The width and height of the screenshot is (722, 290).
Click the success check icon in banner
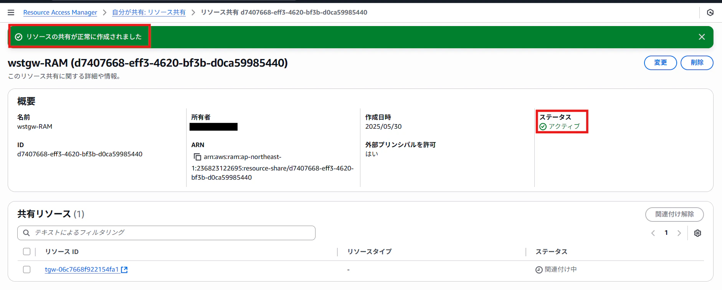pos(18,37)
